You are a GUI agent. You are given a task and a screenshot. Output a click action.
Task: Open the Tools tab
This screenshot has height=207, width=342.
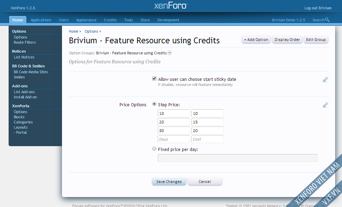(128, 20)
